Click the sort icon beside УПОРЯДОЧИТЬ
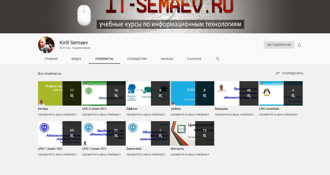The image size is (330, 175). tap(278, 73)
